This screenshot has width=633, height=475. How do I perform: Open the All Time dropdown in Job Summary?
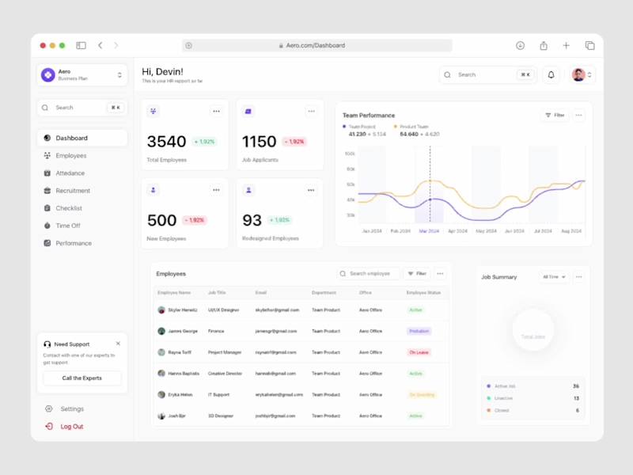tap(553, 277)
